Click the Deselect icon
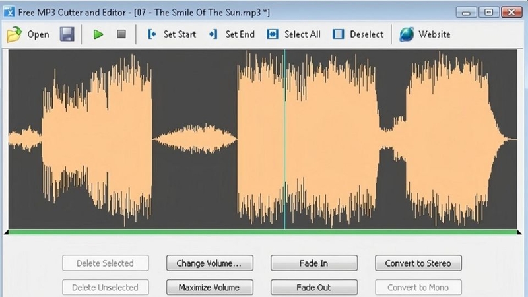 tap(338, 34)
